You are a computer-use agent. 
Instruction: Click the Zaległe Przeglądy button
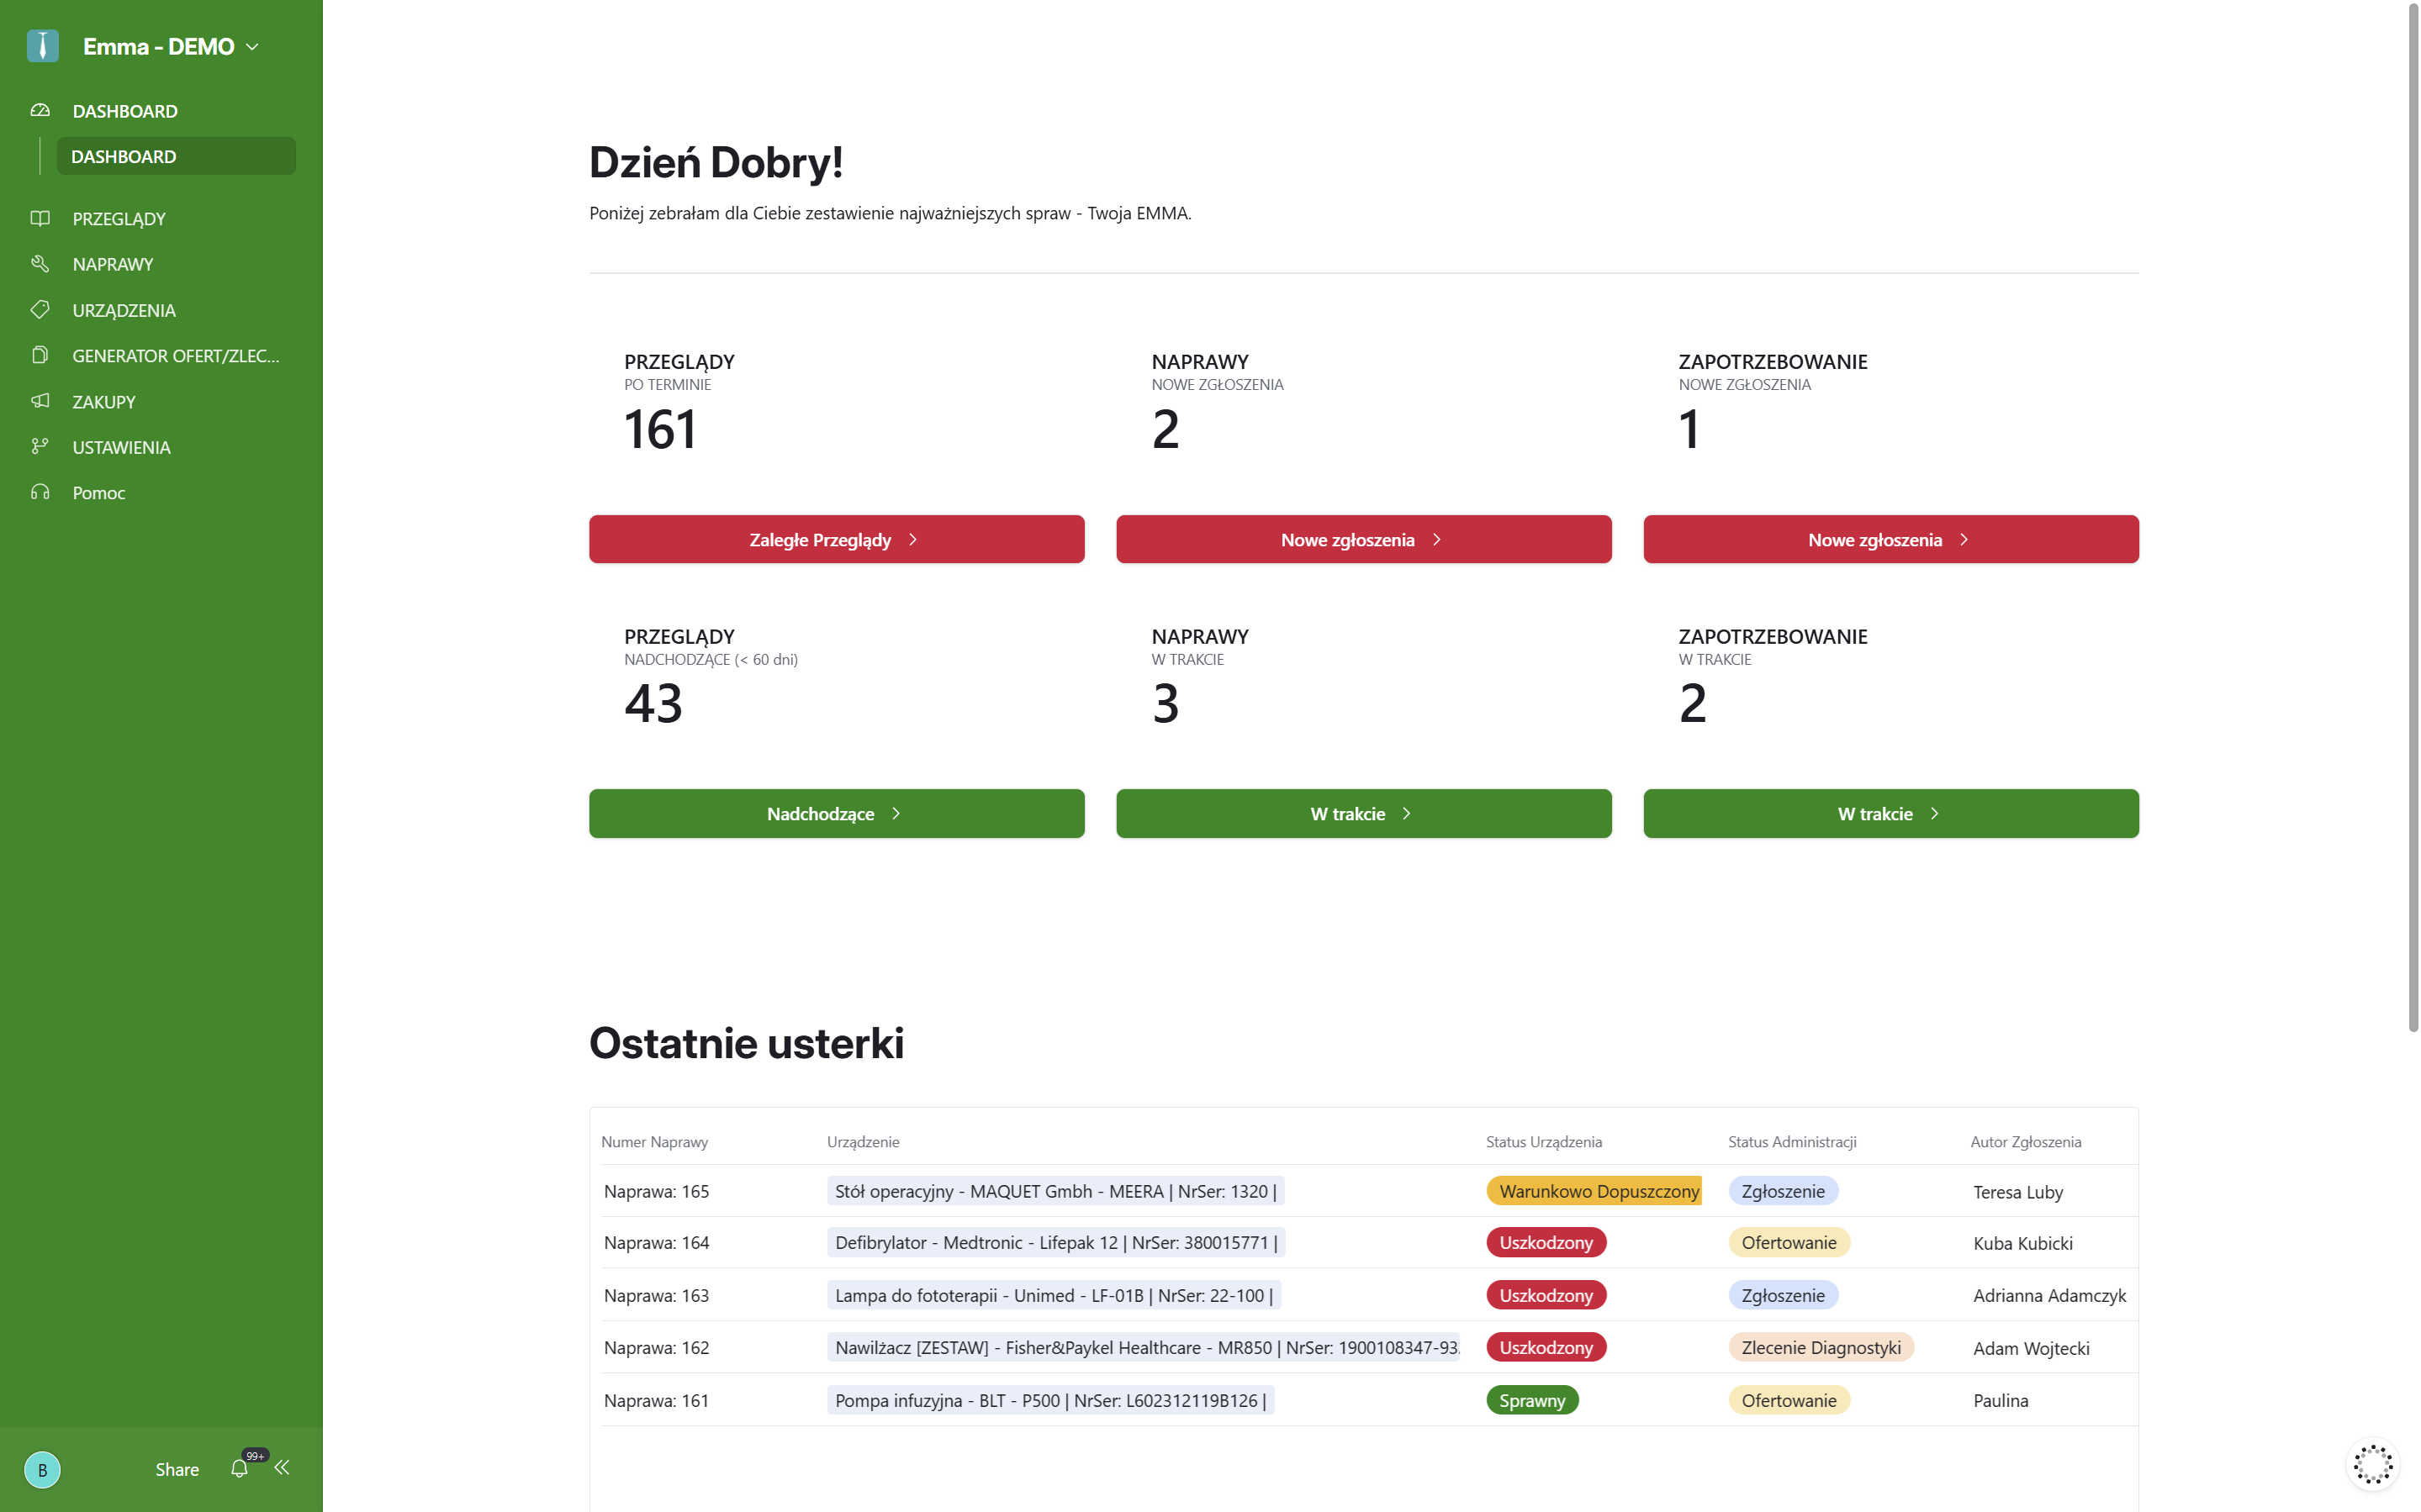(837, 539)
